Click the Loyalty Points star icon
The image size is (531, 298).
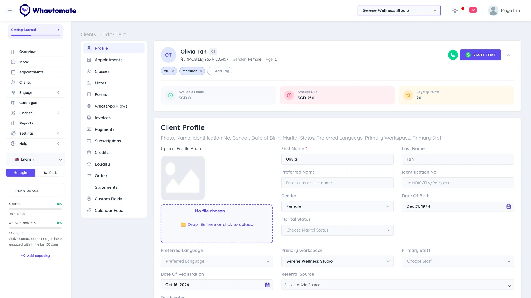click(408, 95)
